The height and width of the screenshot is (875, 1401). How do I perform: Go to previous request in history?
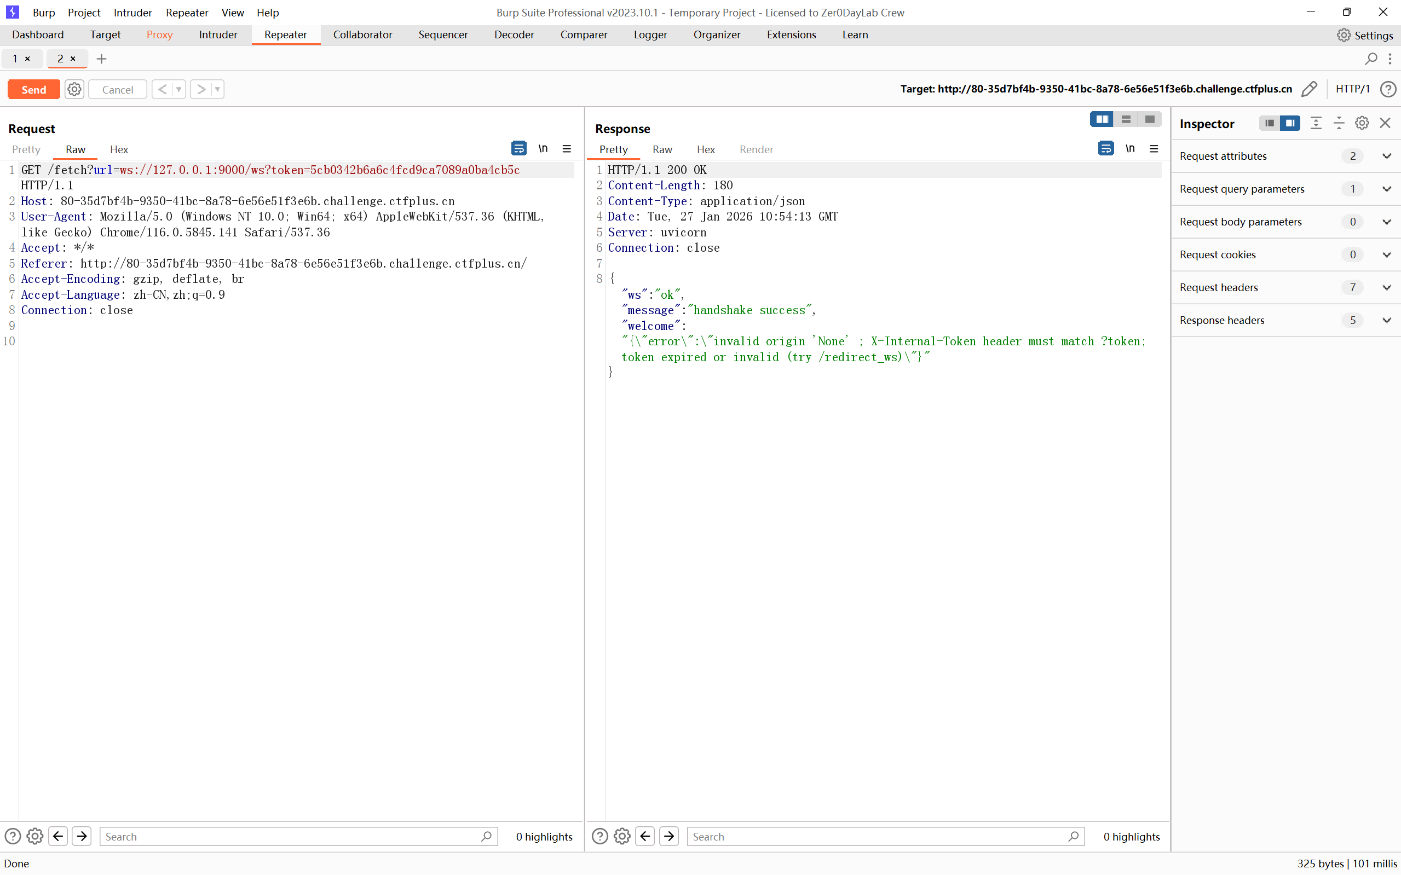162,89
